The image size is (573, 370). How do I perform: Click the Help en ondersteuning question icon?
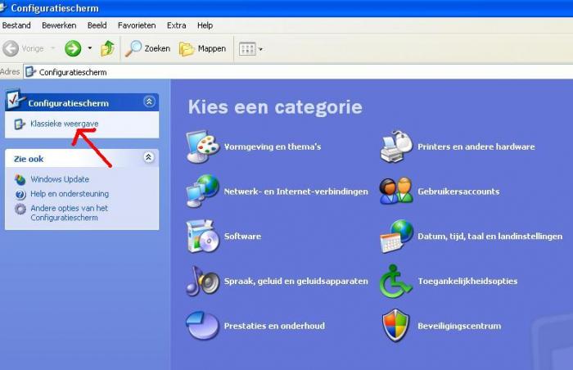tap(20, 194)
